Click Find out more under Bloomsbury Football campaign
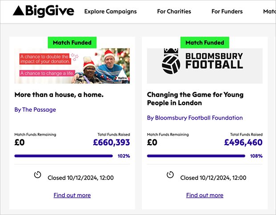Screen dimensions: 276x215 point(205,195)
